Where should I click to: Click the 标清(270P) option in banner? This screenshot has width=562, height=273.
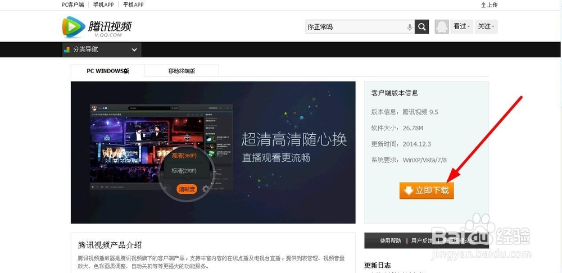tap(184, 171)
